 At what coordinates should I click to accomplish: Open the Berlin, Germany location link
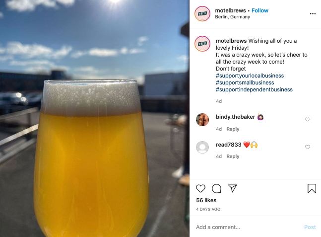[x=233, y=17]
